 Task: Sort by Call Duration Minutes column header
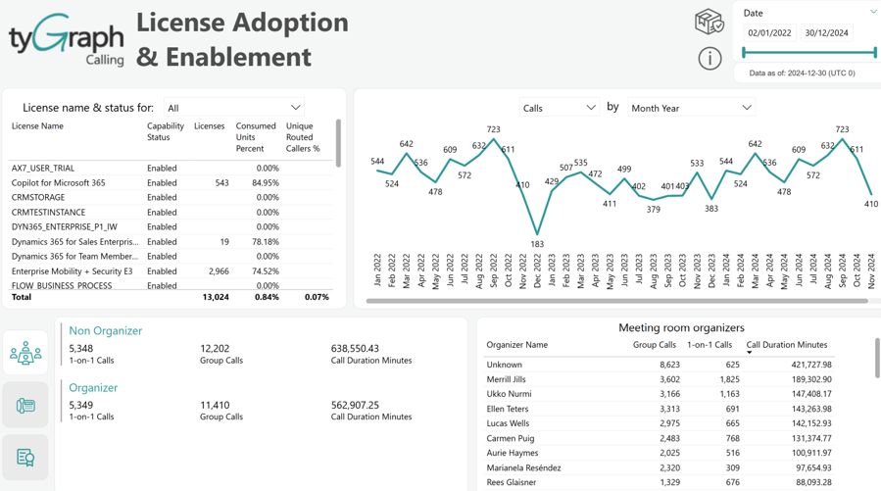787,344
